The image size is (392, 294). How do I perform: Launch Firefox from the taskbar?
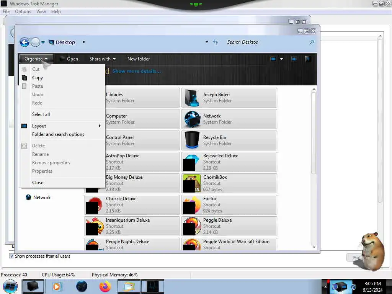[105, 286]
